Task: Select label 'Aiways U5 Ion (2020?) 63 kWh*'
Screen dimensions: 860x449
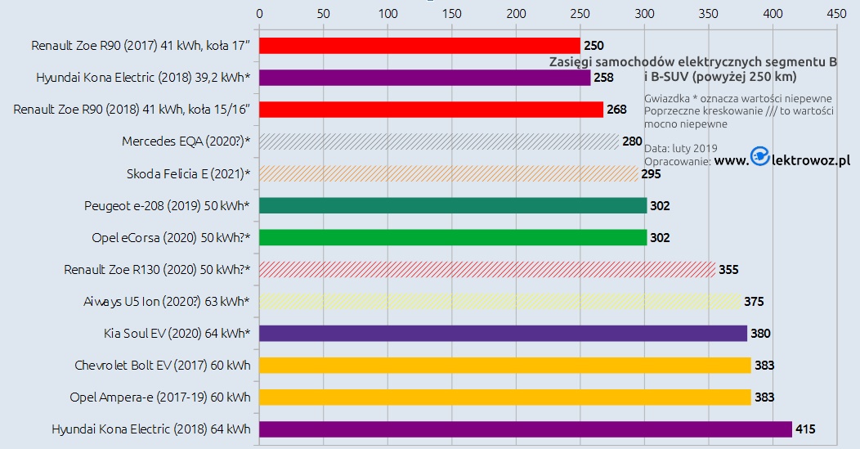Action: click(167, 301)
